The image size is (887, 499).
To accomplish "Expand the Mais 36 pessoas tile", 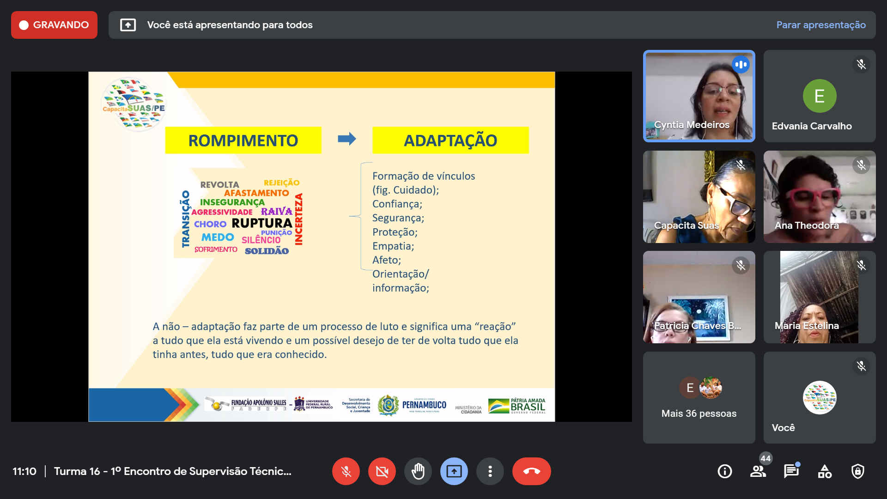I will point(699,397).
